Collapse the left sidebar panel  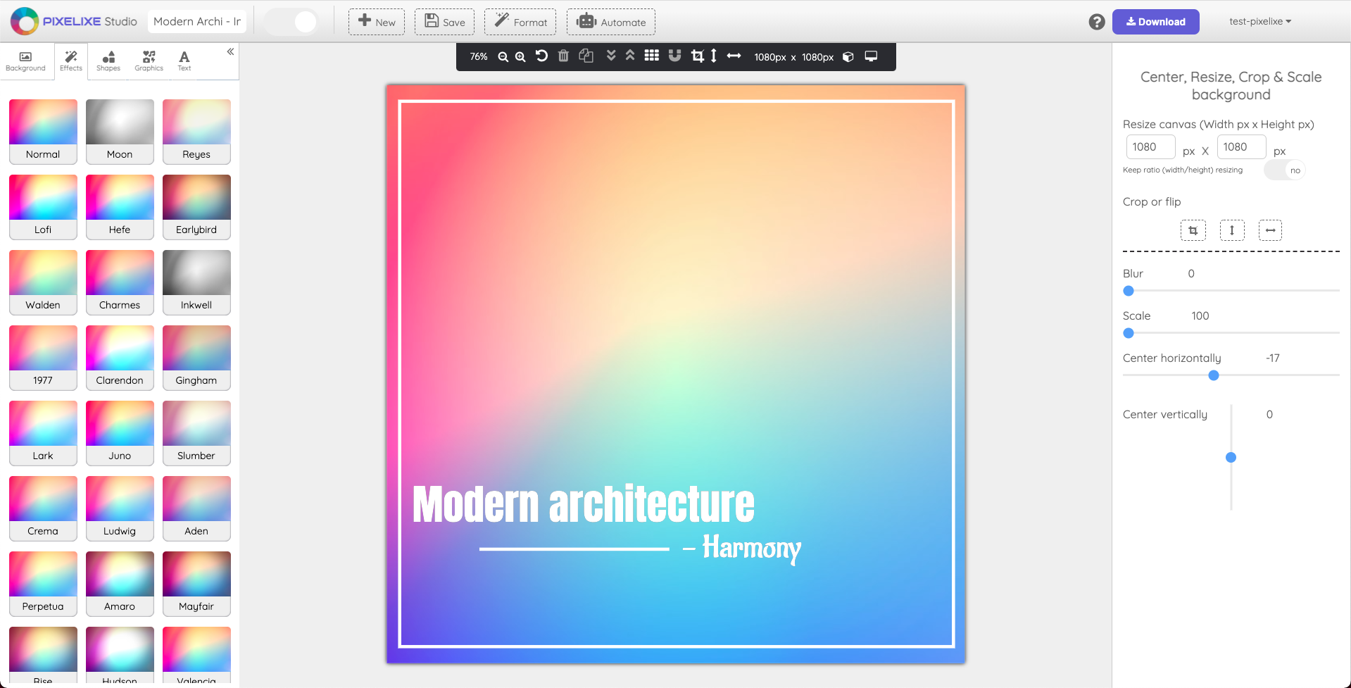tap(230, 52)
